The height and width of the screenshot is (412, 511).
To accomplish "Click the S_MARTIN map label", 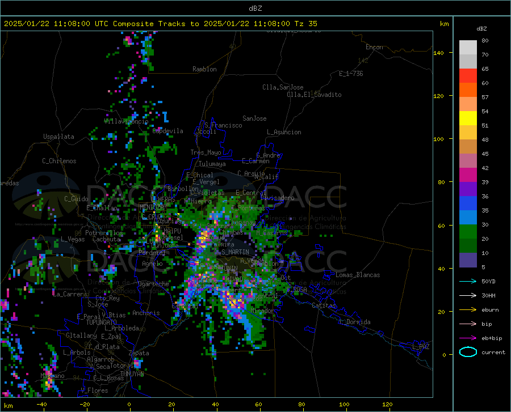I will coord(235,252).
